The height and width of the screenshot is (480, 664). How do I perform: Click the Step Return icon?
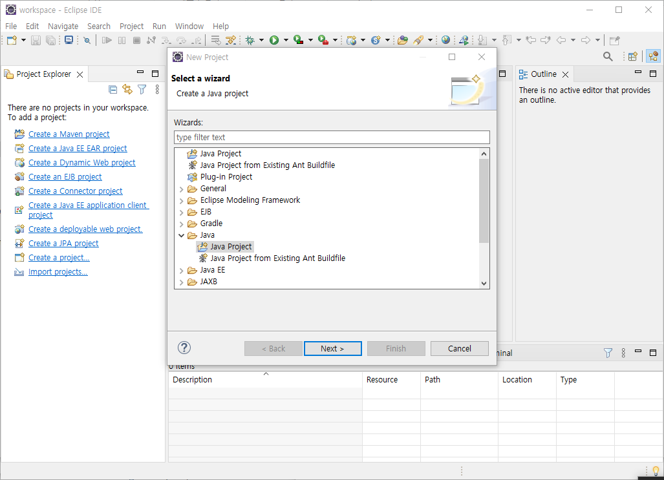196,40
